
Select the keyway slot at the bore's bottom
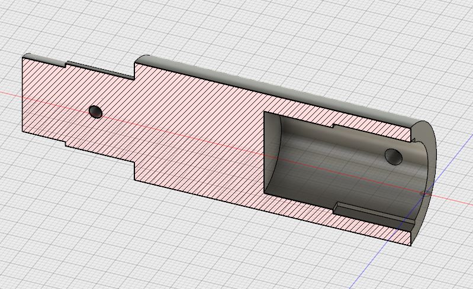(x=374, y=217)
